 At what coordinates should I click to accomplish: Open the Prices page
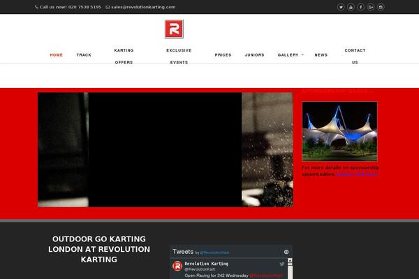tap(223, 54)
